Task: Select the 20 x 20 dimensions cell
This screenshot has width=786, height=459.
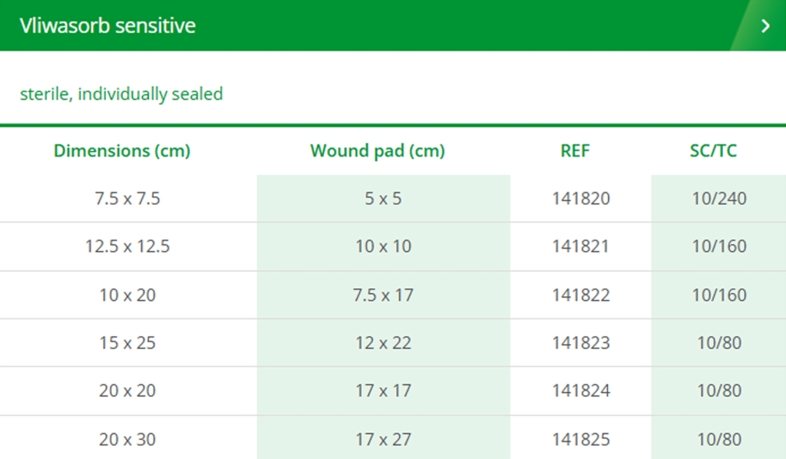Action: 127,391
